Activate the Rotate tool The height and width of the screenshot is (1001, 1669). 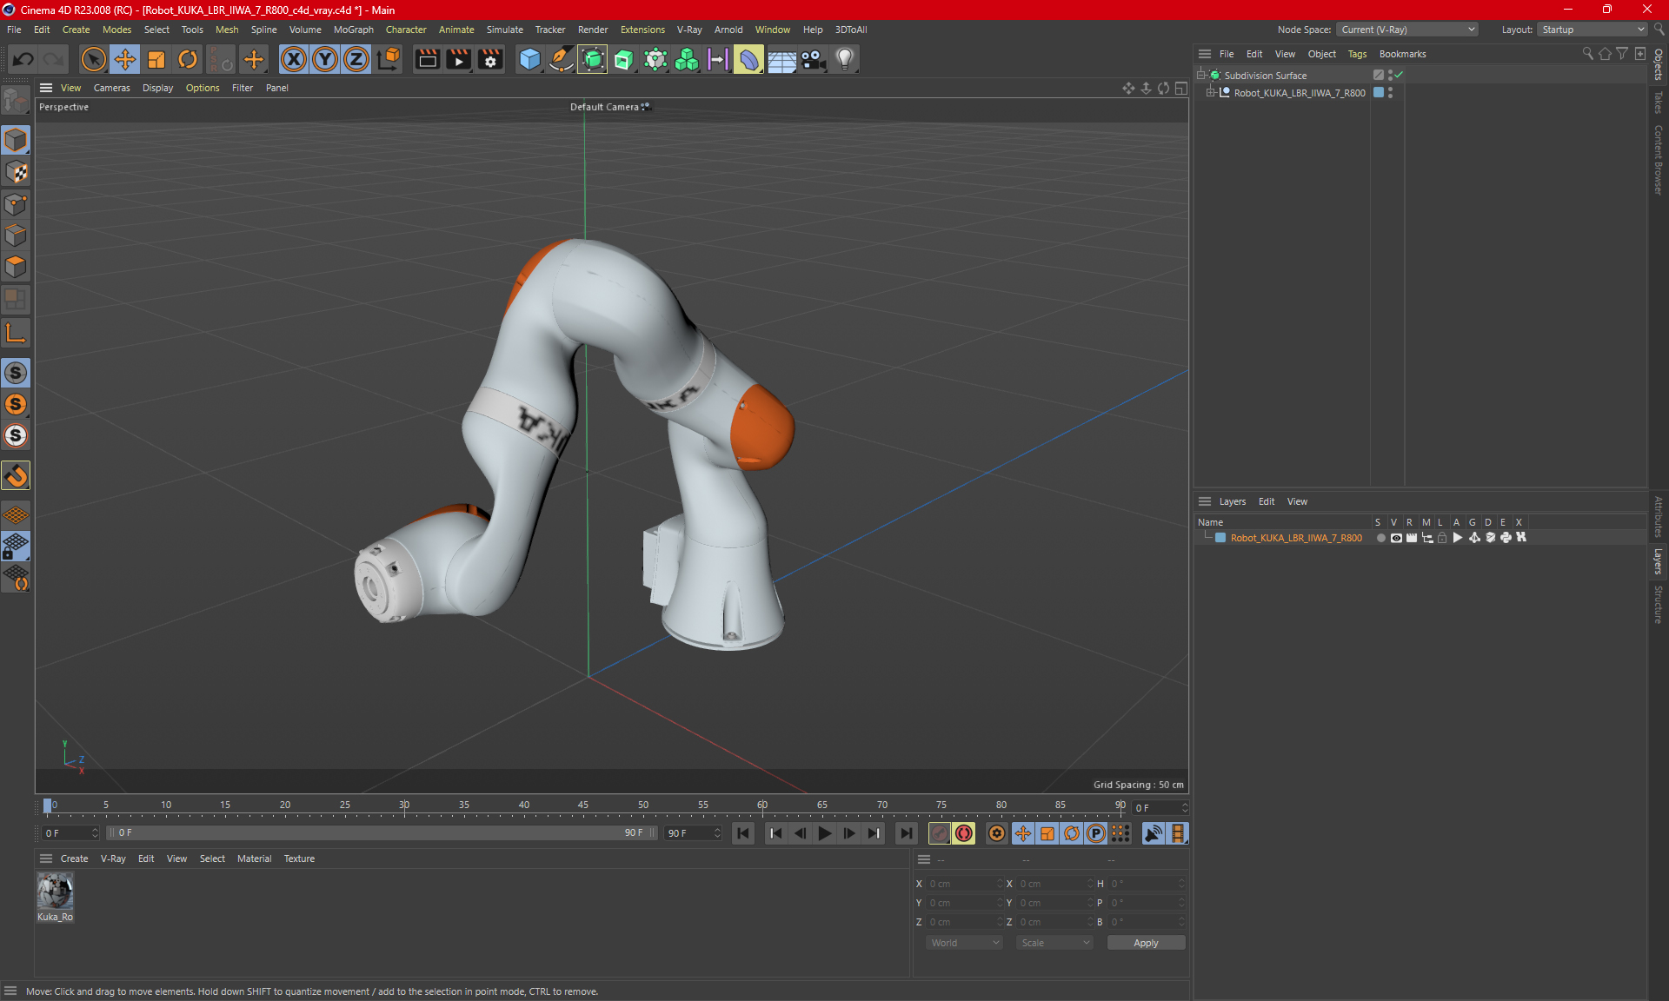[x=188, y=59]
